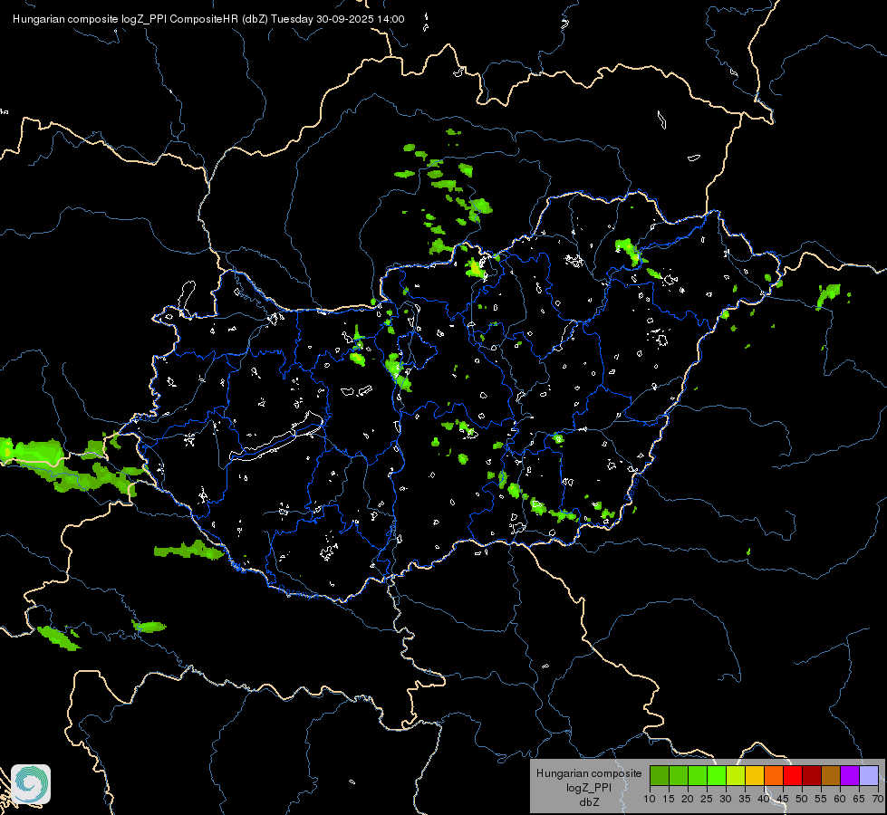Pick the lavender 65-70 dBZ legend swatch

[869, 775]
